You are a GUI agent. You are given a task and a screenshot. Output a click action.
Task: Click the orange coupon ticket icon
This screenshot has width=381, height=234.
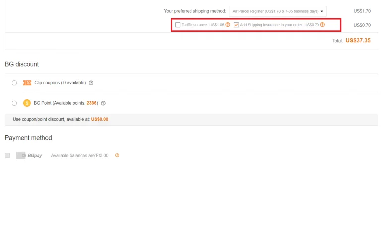pos(27,83)
